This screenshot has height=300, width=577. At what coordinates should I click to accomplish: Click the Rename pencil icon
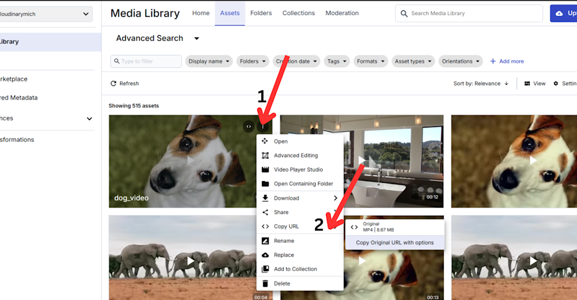[265, 241]
